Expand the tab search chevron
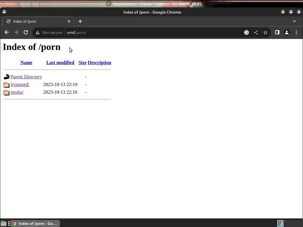The height and width of the screenshot is (227, 303). click(x=294, y=21)
